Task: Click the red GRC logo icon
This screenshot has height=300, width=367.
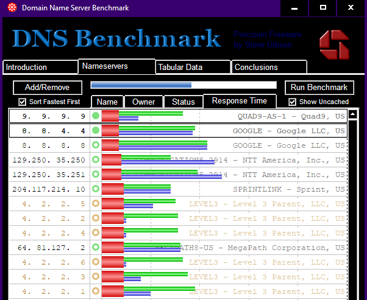Action: (334, 44)
